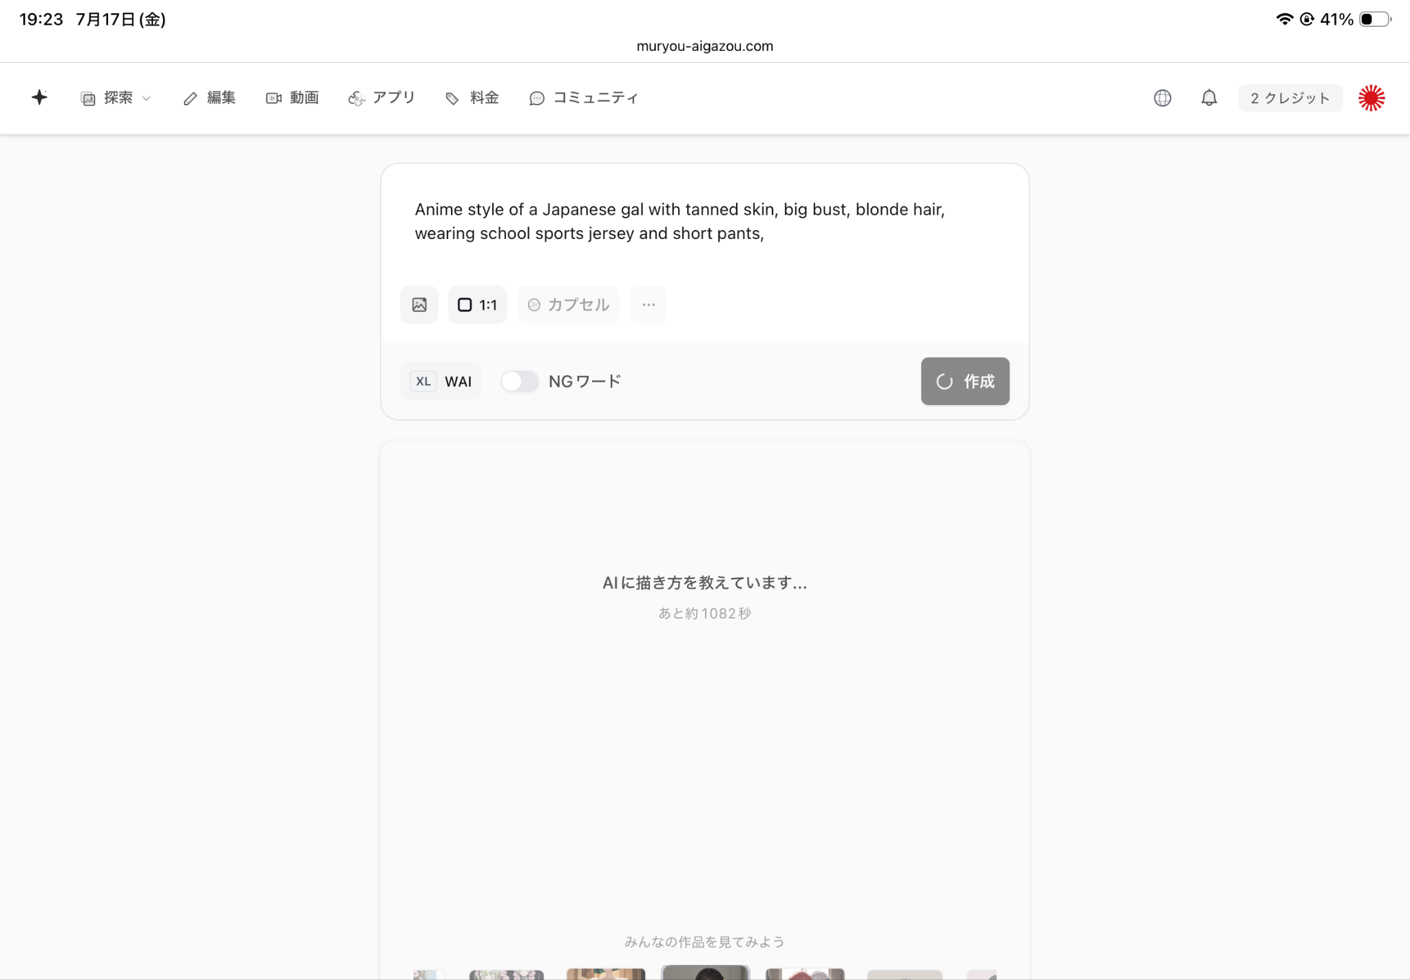Click the 動画 video icon
The image size is (1410, 980).
pos(273,98)
